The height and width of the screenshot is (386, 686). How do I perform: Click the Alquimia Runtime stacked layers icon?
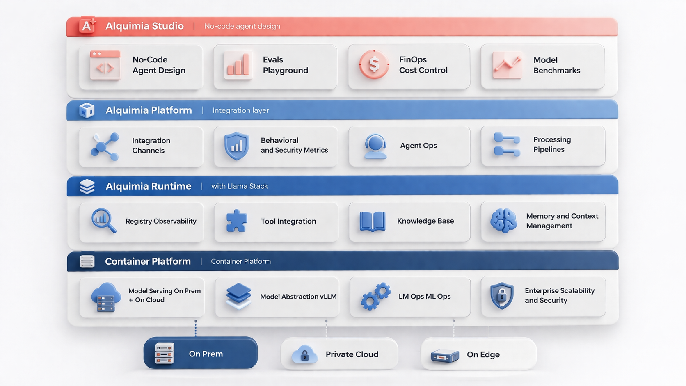click(x=87, y=186)
